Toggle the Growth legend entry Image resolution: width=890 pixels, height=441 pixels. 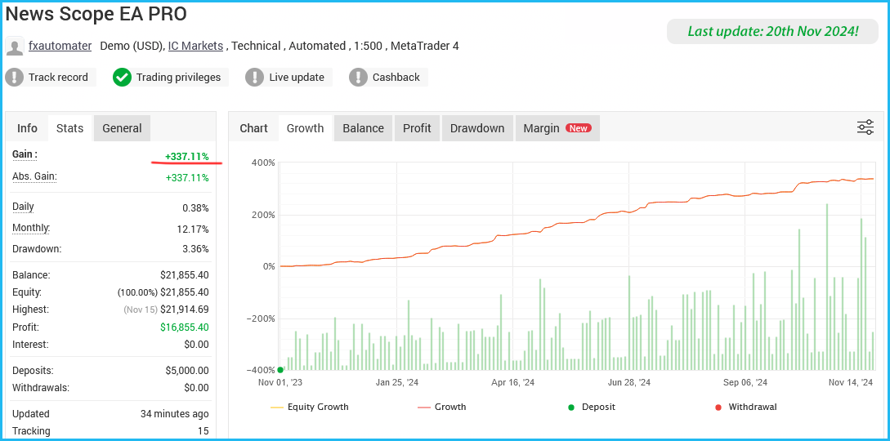(x=441, y=407)
